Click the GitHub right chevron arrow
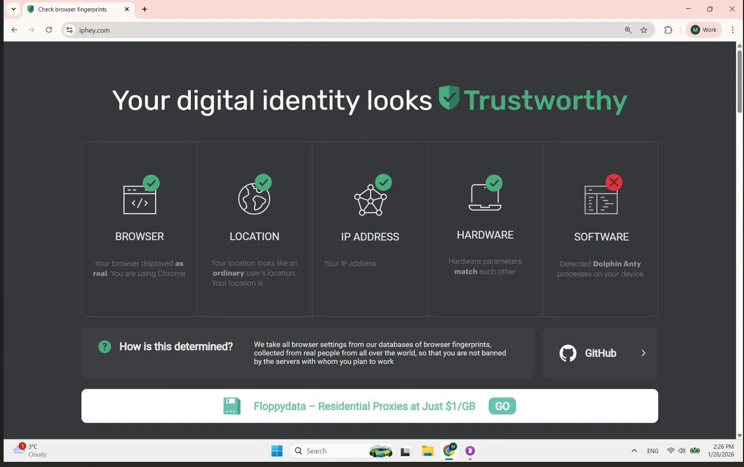 [643, 353]
